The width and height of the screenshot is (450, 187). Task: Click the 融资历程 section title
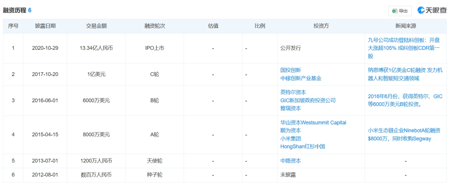tap(15, 10)
